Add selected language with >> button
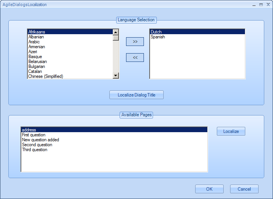This screenshot has width=273, height=199. click(135, 42)
